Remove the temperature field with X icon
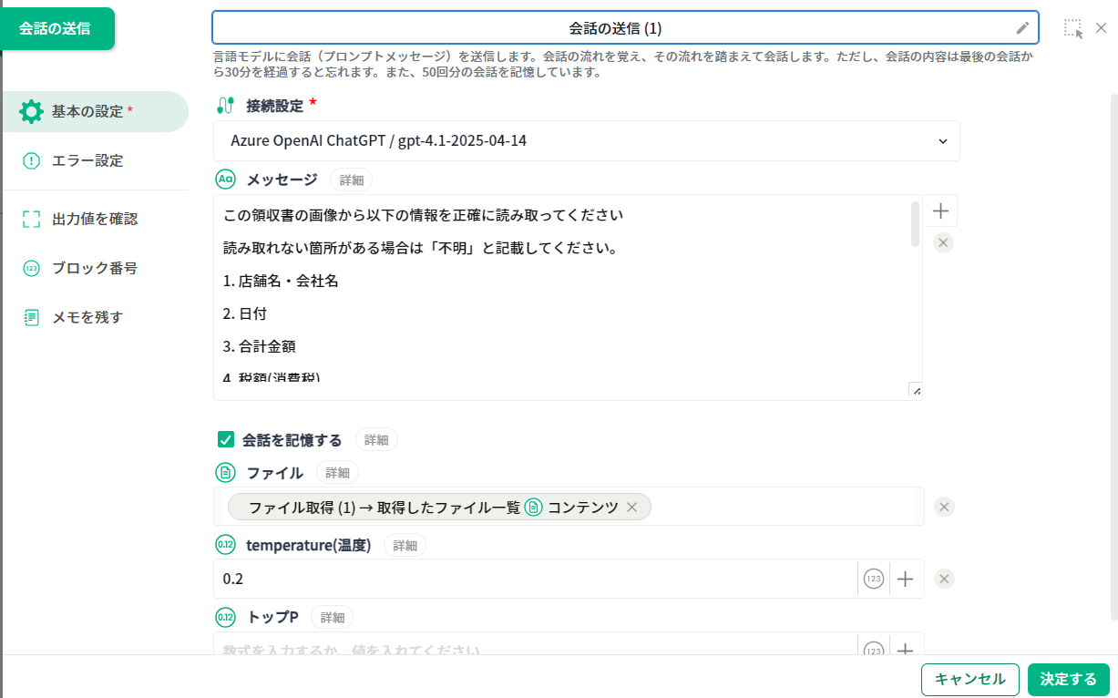 point(944,580)
